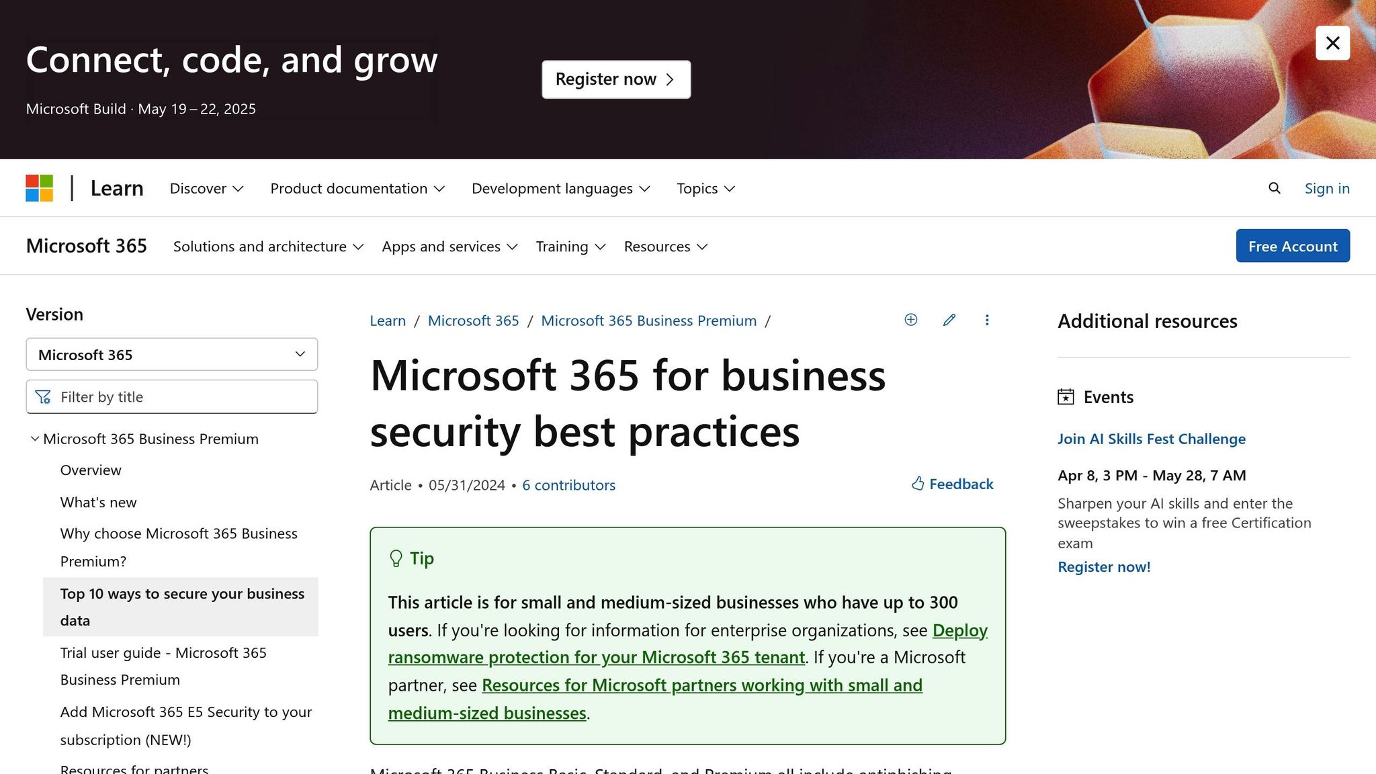The width and height of the screenshot is (1376, 774).
Task: Click the Filter by title field
Action: pyautogui.click(x=171, y=397)
